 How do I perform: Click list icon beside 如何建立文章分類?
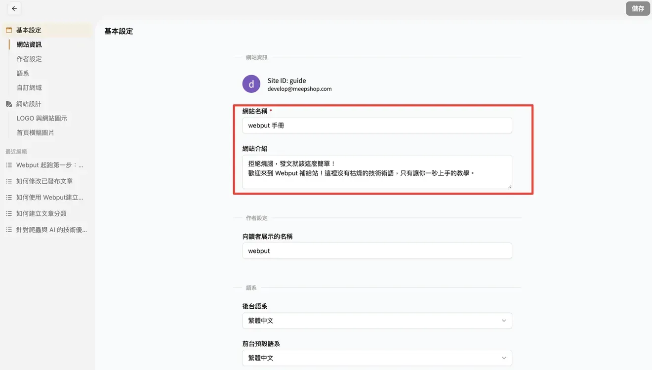9,213
